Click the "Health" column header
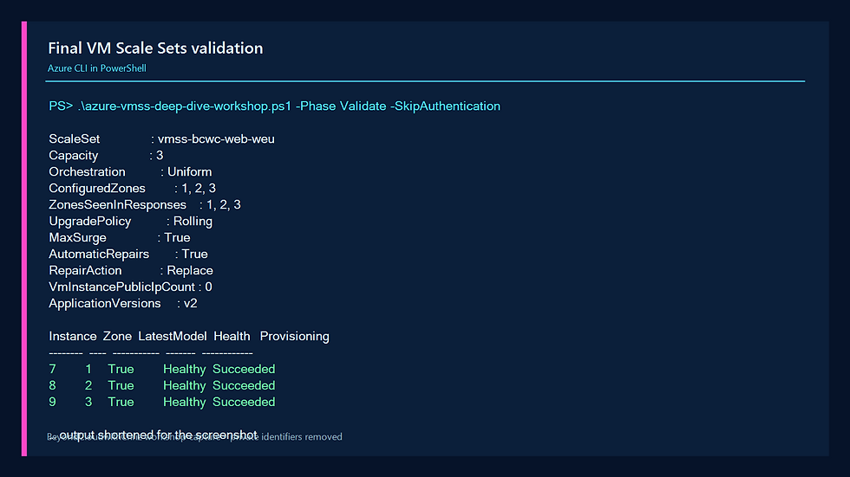 tap(232, 337)
